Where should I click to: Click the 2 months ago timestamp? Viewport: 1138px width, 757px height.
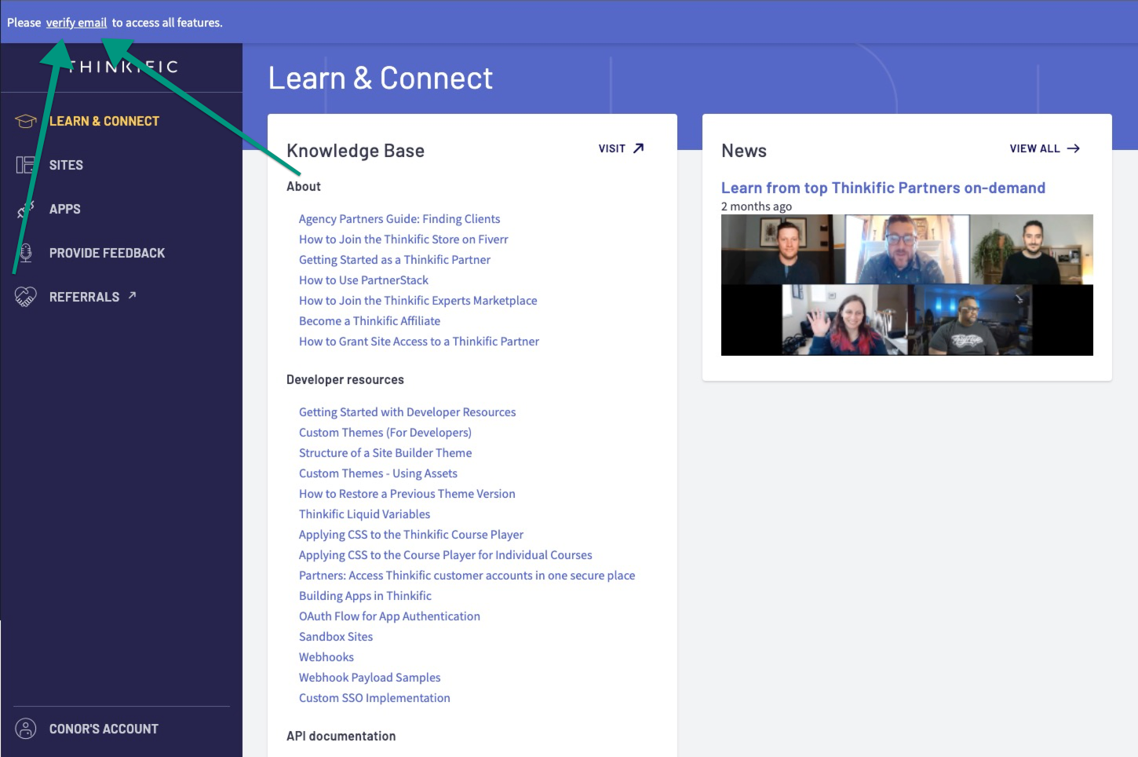click(x=757, y=207)
